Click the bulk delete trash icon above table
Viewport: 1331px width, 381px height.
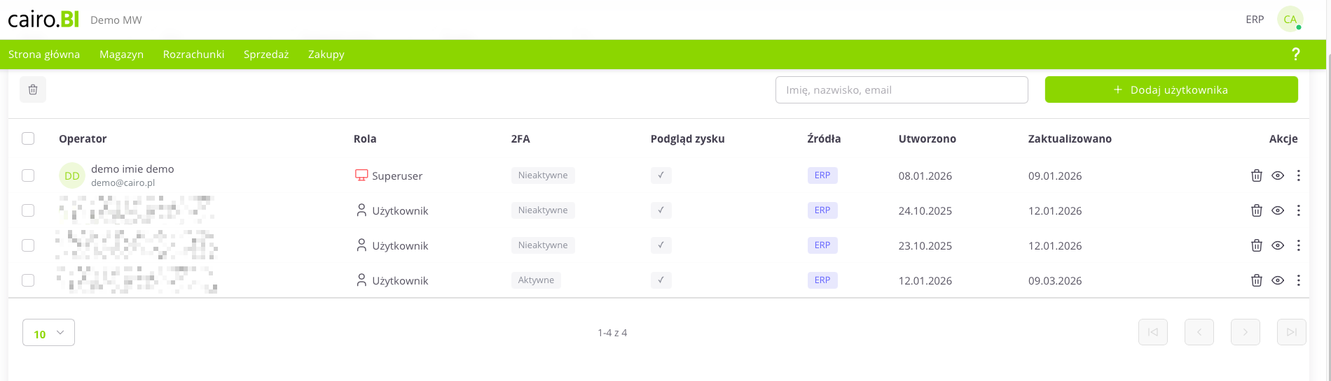pos(33,89)
